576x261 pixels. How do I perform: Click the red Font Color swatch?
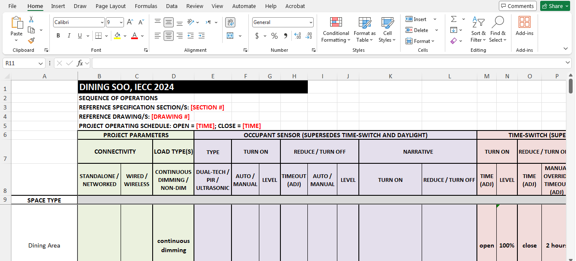134,35
